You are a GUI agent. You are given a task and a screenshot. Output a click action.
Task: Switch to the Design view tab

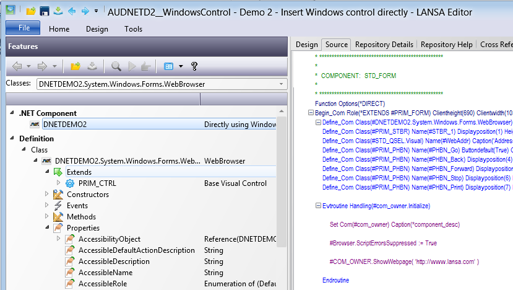pos(306,45)
